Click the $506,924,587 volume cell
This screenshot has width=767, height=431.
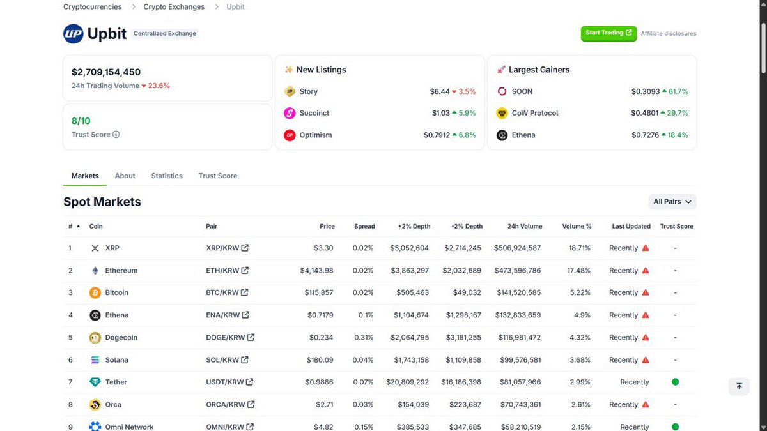click(517, 248)
